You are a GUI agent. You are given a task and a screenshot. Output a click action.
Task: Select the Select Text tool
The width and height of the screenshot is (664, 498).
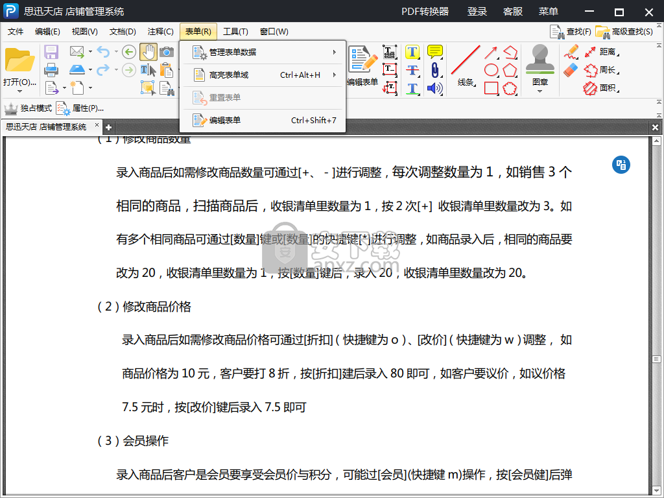(x=148, y=70)
